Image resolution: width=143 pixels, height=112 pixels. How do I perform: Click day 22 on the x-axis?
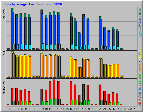coord(96,109)
